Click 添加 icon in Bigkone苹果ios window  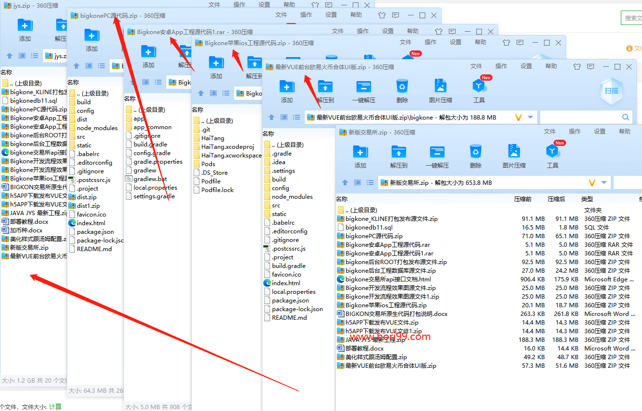pyautogui.click(x=216, y=62)
